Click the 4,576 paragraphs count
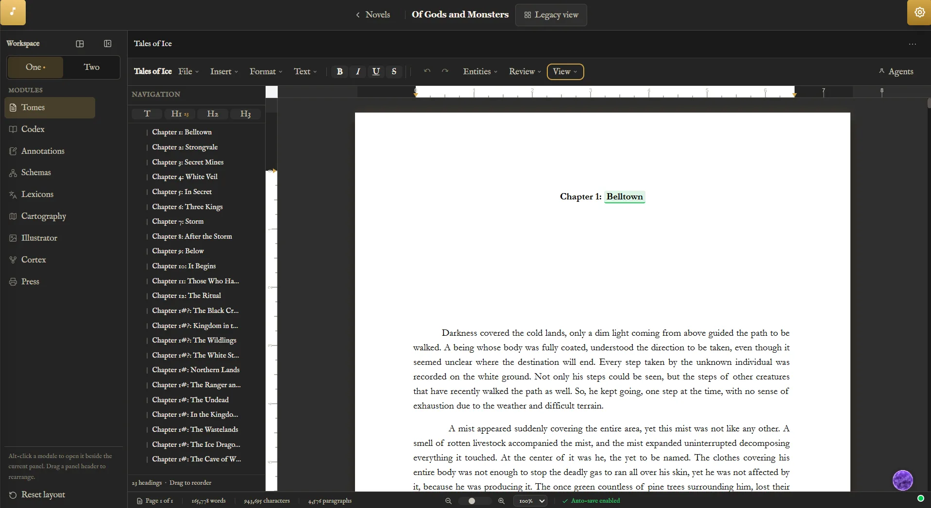 tap(330, 501)
